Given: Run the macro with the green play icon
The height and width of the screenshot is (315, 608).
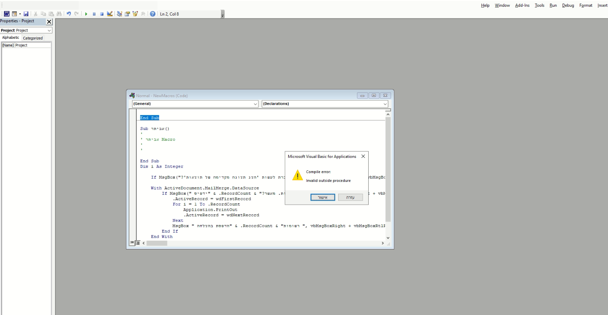Looking at the screenshot, I should [x=86, y=14].
